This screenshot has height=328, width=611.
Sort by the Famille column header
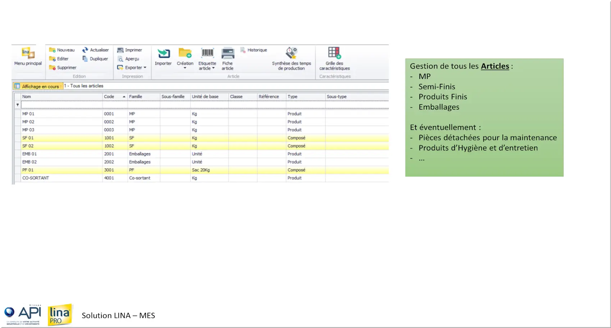(x=144, y=97)
